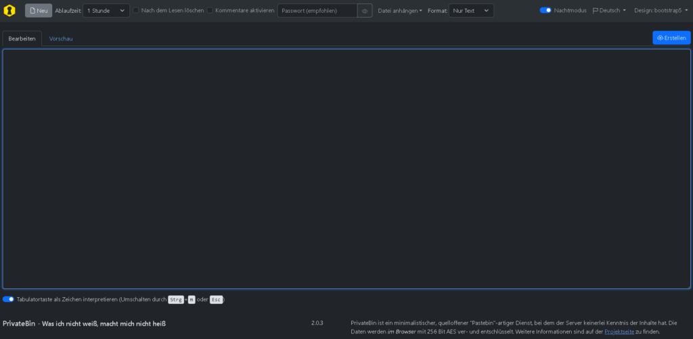This screenshot has width=693, height=339.
Task: Click the Format: label
Action: point(438,11)
